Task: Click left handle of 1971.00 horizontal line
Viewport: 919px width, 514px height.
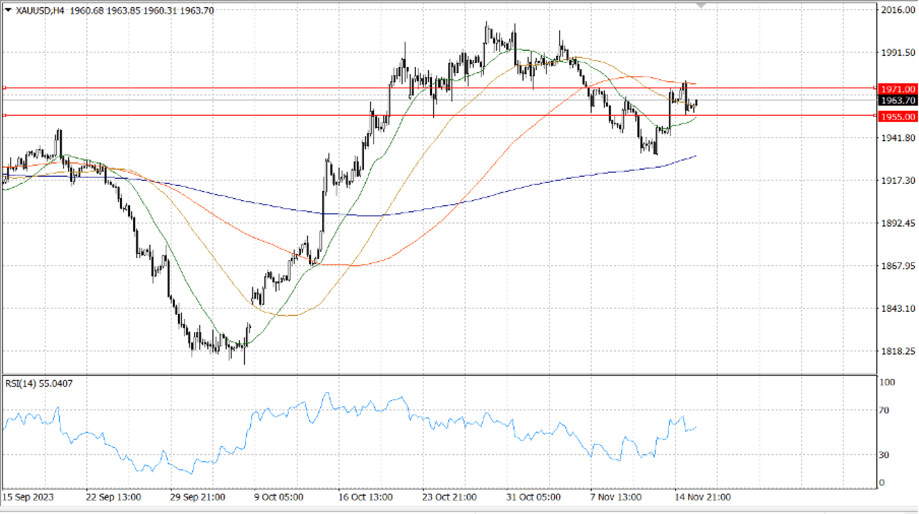Action: (4, 88)
